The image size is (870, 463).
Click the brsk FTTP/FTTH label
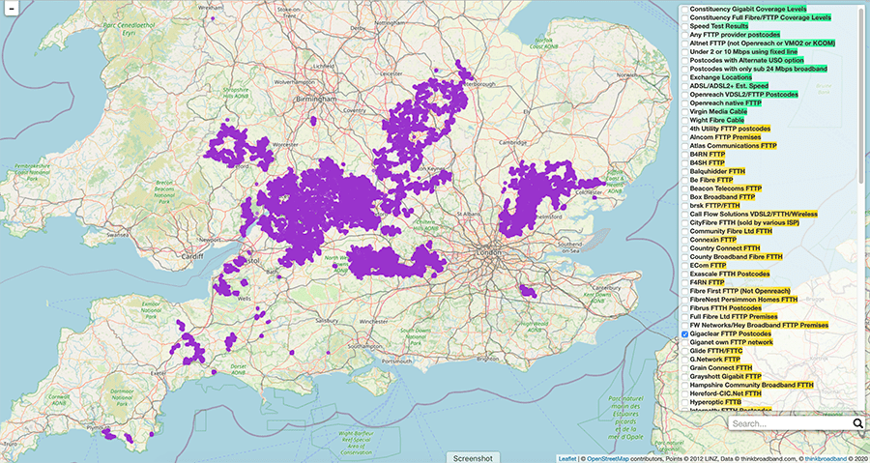(714, 206)
